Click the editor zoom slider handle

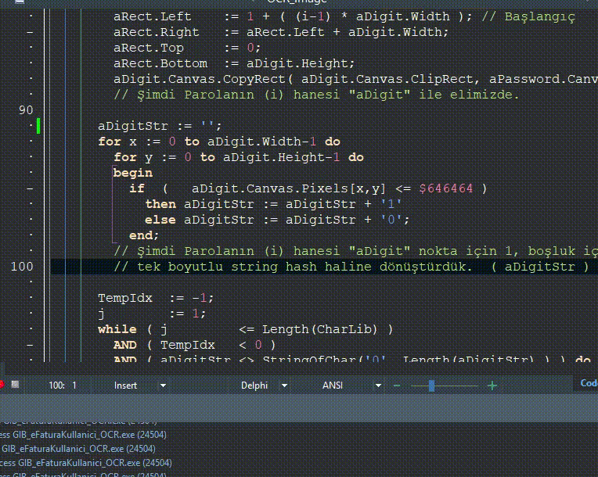click(x=431, y=386)
